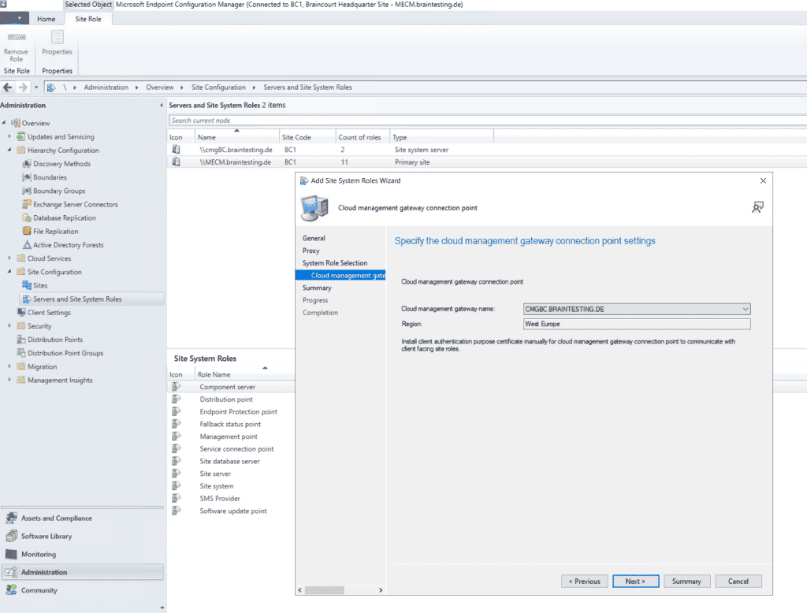Click the Summary button in the wizard
Image resolution: width=807 pixels, height=613 pixels.
[x=686, y=581]
